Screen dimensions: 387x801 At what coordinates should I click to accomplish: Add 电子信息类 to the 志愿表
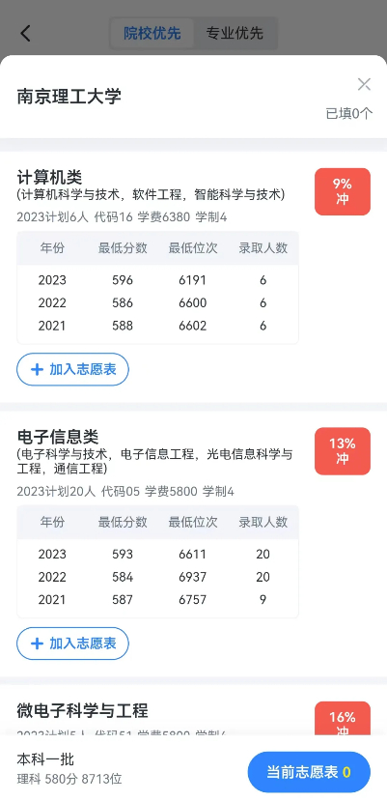[x=72, y=644]
